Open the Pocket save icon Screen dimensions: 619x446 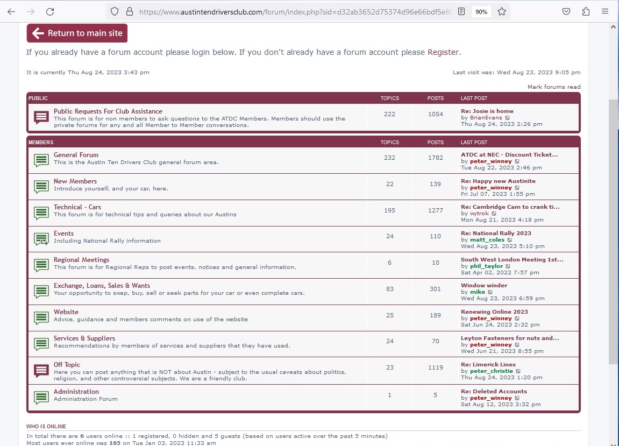pyautogui.click(x=566, y=11)
